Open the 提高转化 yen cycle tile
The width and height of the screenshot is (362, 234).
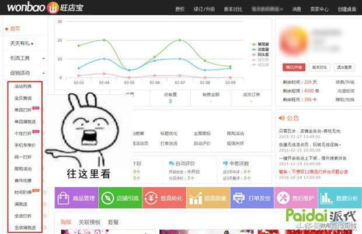(x=164, y=198)
